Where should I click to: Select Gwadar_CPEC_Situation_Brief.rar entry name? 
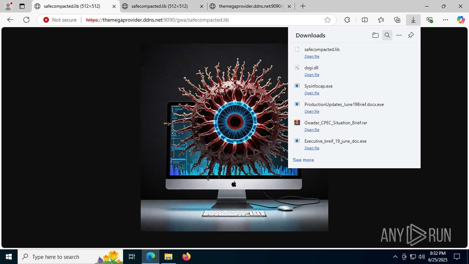point(336,122)
